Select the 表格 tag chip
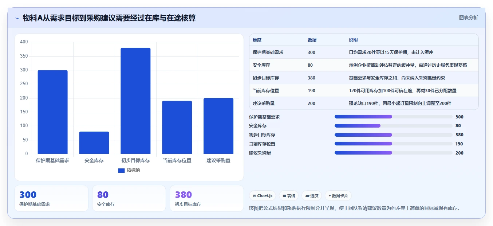493x226 pixels. [x=289, y=196]
